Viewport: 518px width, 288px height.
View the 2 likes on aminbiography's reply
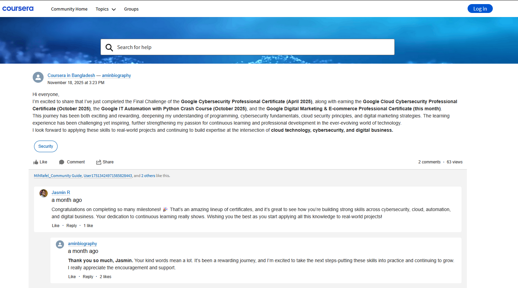pos(106,277)
